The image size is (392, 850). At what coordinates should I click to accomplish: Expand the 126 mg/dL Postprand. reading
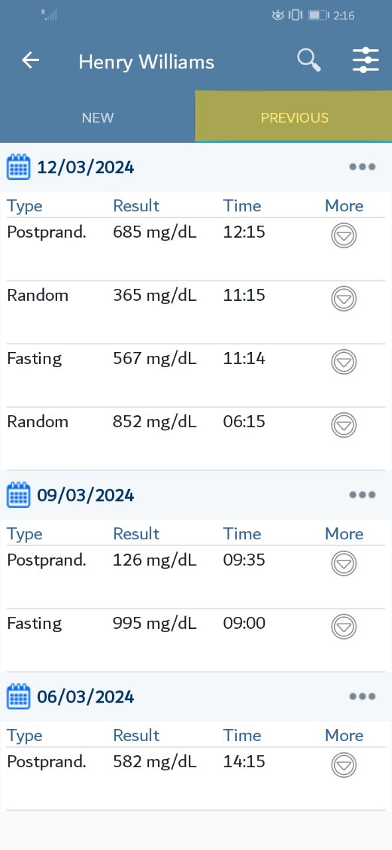tap(344, 564)
